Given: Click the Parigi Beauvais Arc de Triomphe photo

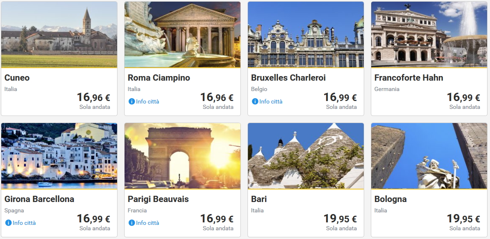Looking at the screenshot, I should click(x=182, y=156).
